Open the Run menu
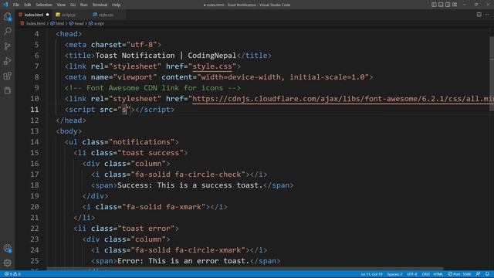Screen dimensions: 494x278 coord(84,5)
